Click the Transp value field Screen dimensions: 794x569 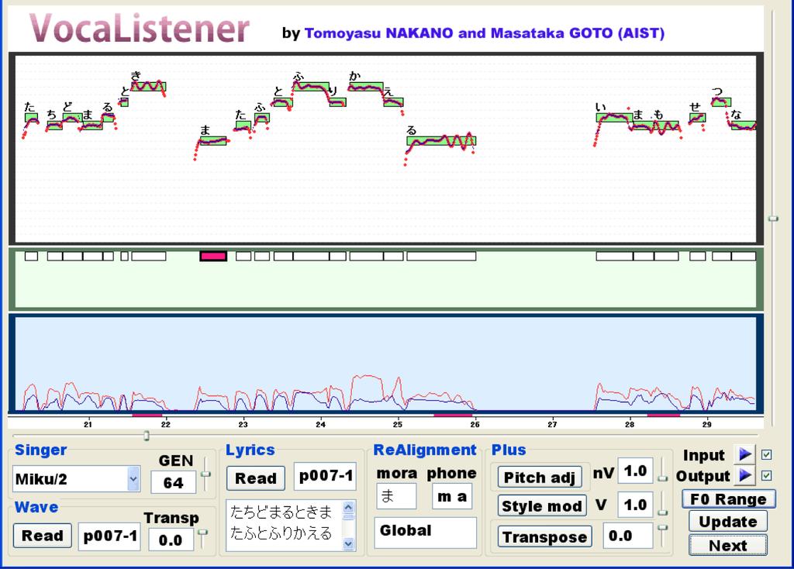click(171, 540)
